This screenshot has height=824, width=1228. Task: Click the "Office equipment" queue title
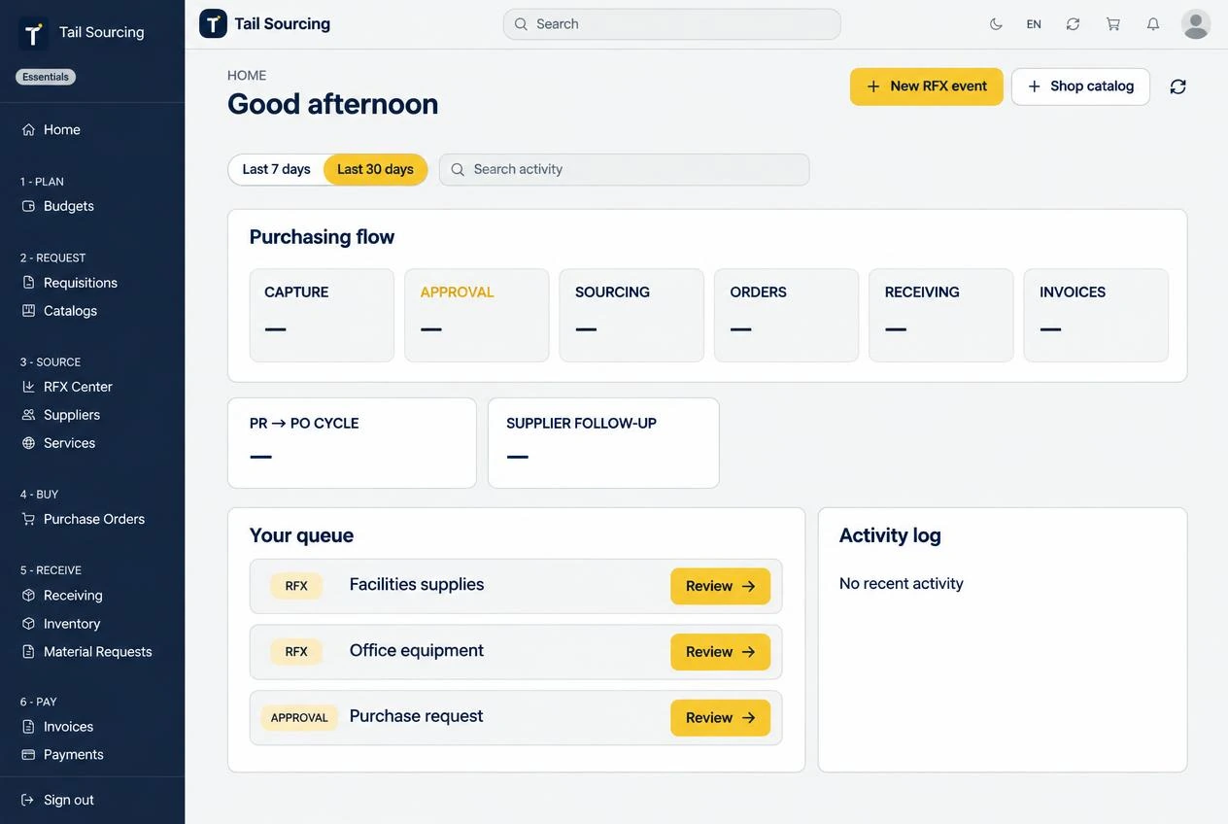417,651
